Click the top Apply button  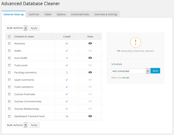pyautogui.click(x=34, y=28)
